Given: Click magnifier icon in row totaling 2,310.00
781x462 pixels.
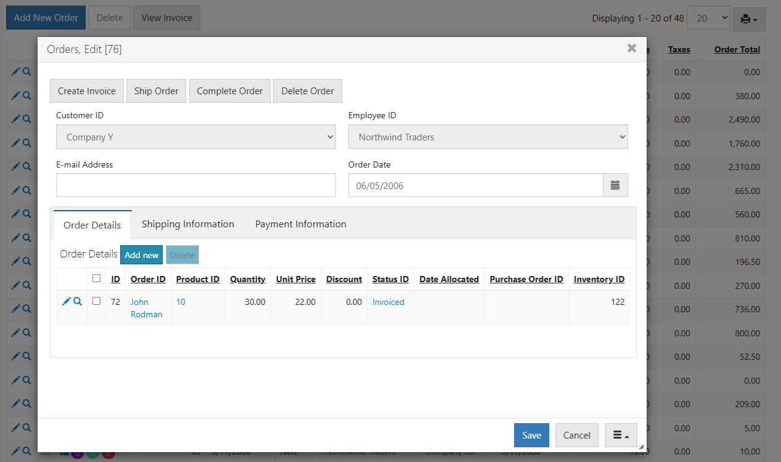Looking at the screenshot, I should click(27, 167).
